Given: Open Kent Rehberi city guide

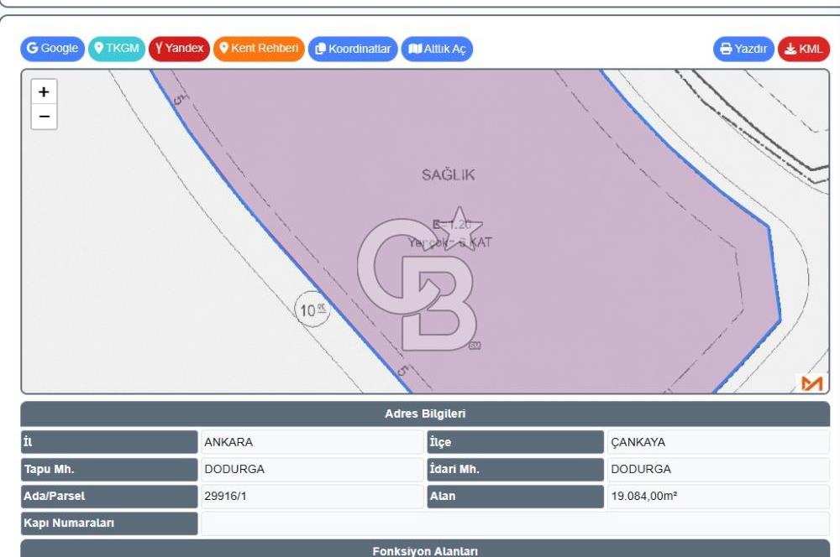Looking at the screenshot, I should point(260,49).
